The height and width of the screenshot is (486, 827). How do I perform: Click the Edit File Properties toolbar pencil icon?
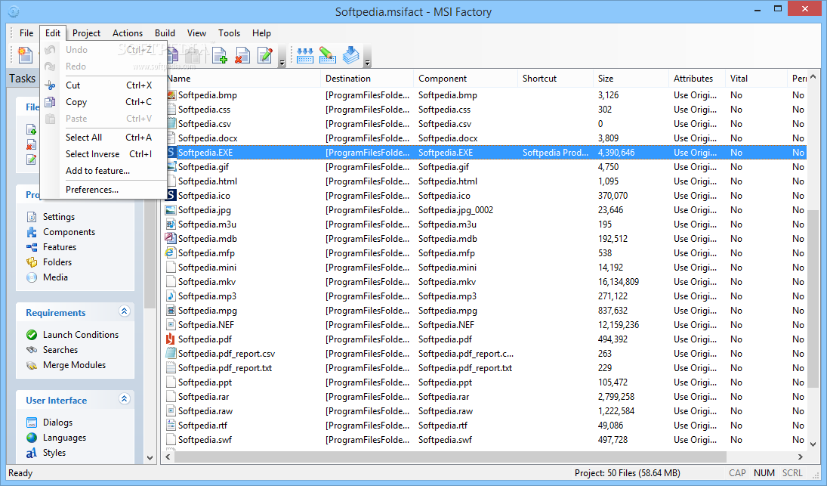point(265,55)
